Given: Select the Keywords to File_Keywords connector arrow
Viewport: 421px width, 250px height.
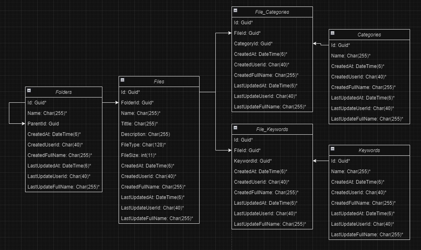Looking at the screenshot, I should coord(321,161).
